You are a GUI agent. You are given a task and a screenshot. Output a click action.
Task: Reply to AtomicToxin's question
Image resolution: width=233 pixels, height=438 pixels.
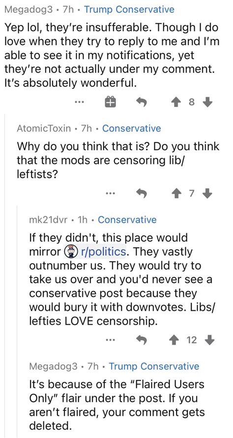tap(142, 193)
